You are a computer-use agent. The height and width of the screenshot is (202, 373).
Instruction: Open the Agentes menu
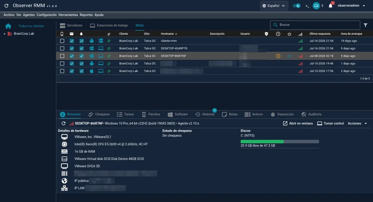[x=29, y=15]
